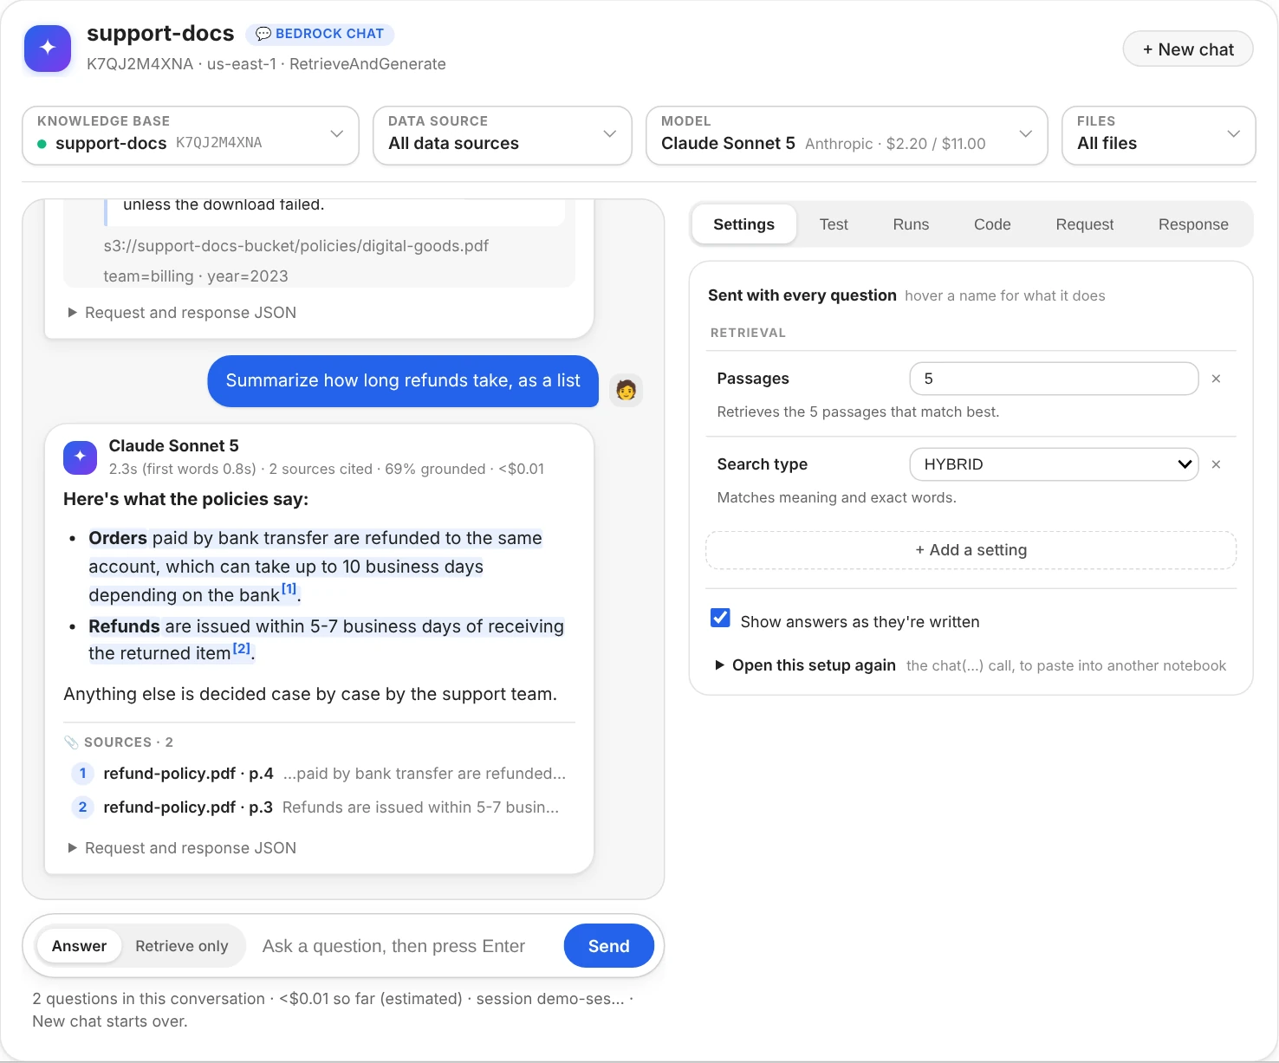
Task: Click the digital-goods.pdf S3 path
Action: tap(296, 246)
